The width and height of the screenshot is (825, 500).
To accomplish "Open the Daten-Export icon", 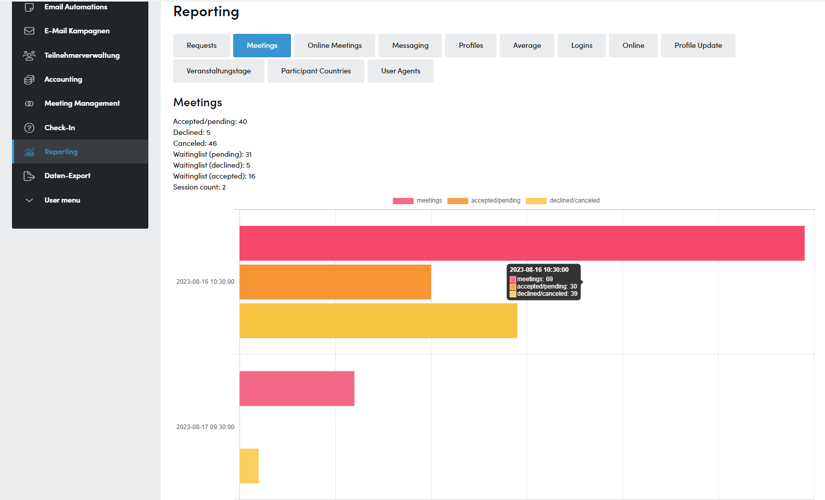I will 29,176.
